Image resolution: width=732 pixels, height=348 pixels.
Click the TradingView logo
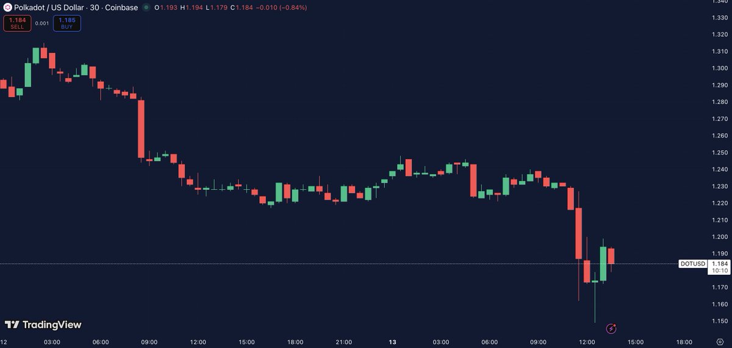[x=43, y=325]
